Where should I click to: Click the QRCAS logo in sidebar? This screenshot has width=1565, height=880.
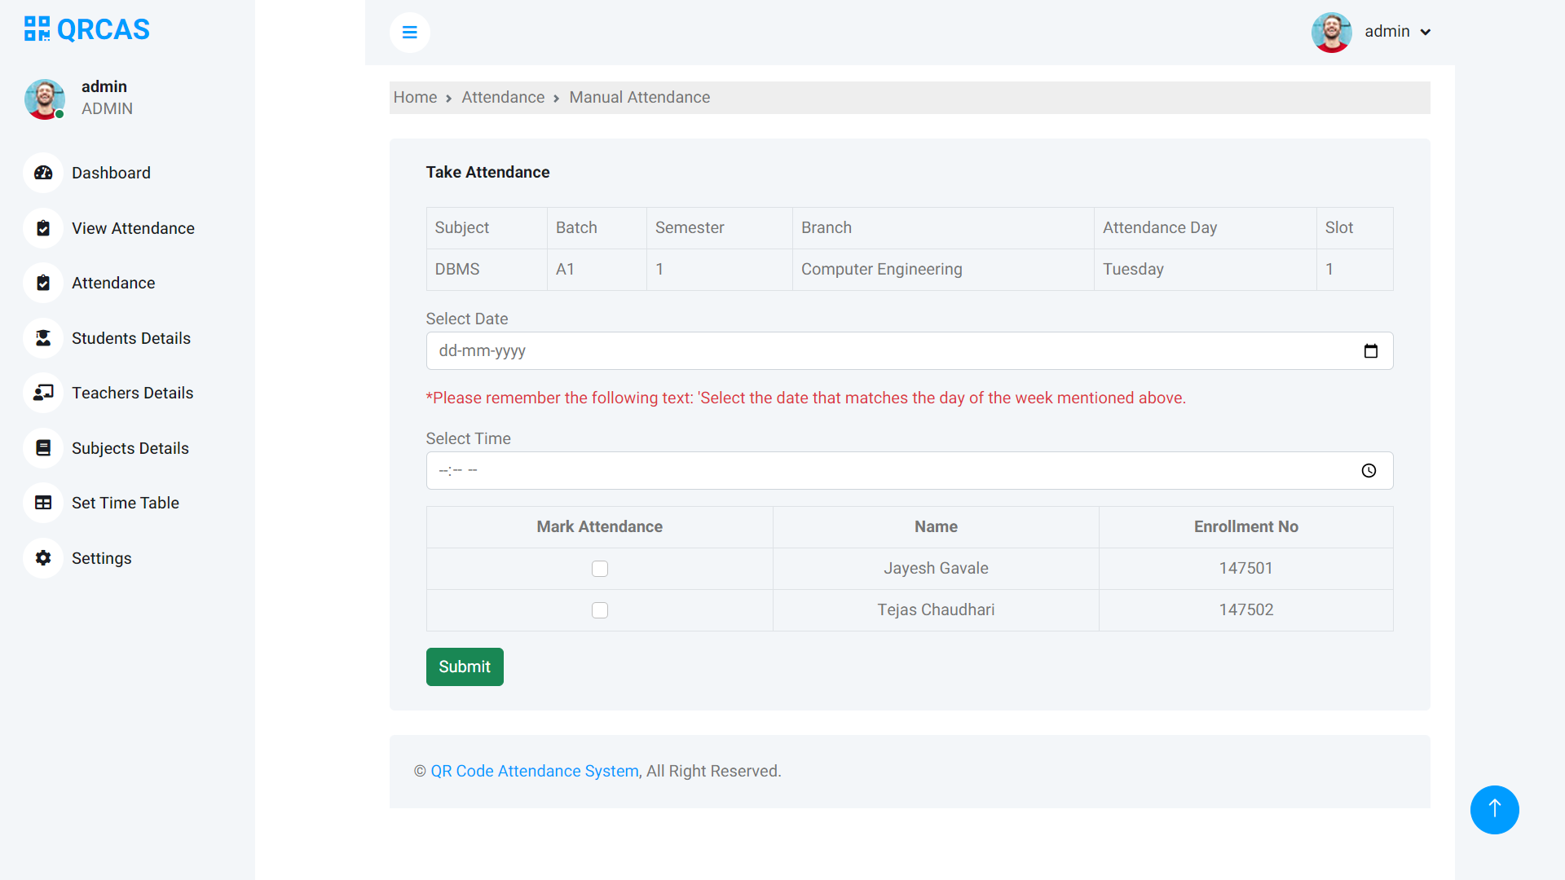(x=87, y=29)
